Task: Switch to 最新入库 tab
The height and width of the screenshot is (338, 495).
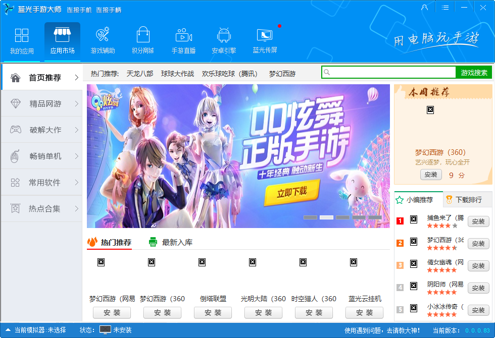Action: point(171,242)
